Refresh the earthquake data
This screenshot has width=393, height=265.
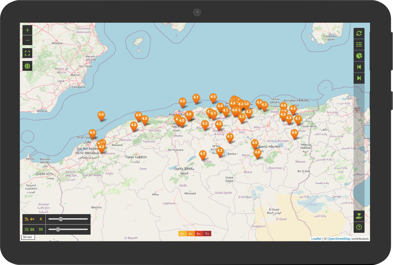[359, 33]
